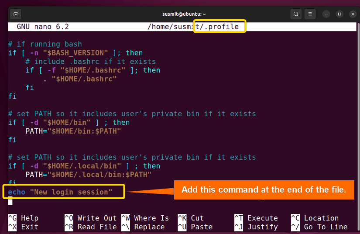Click the second PATH comment line
Viewport: 360px width, 234px height.
(132, 157)
